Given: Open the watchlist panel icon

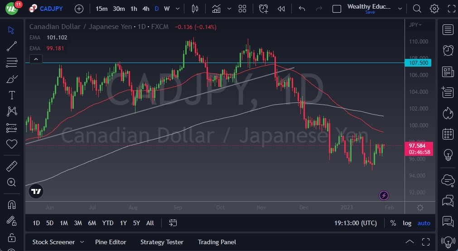Looking at the screenshot, I should pos(448,30).
